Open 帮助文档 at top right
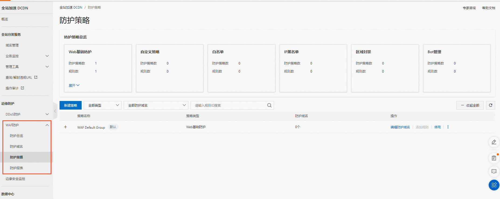Viewport: 500px width, 199px height. pos(489,8)
